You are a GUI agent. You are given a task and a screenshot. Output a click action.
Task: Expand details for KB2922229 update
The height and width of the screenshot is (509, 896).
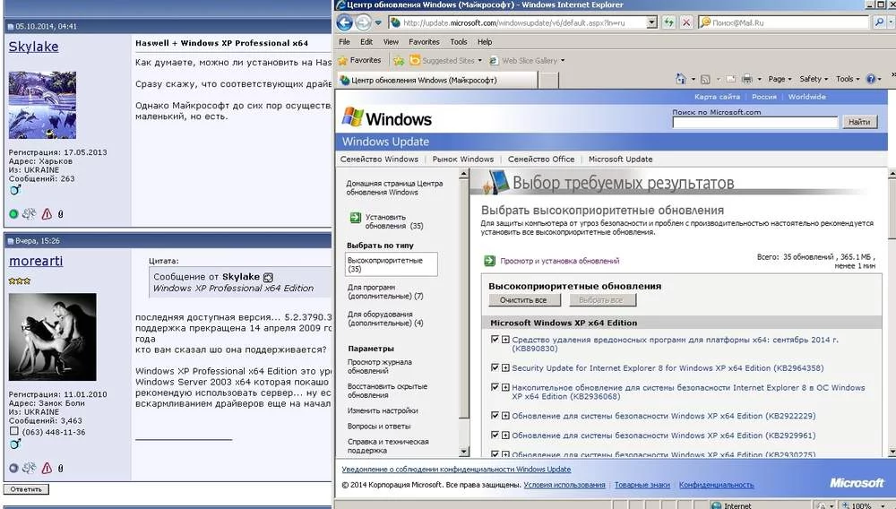click(505, 416)
